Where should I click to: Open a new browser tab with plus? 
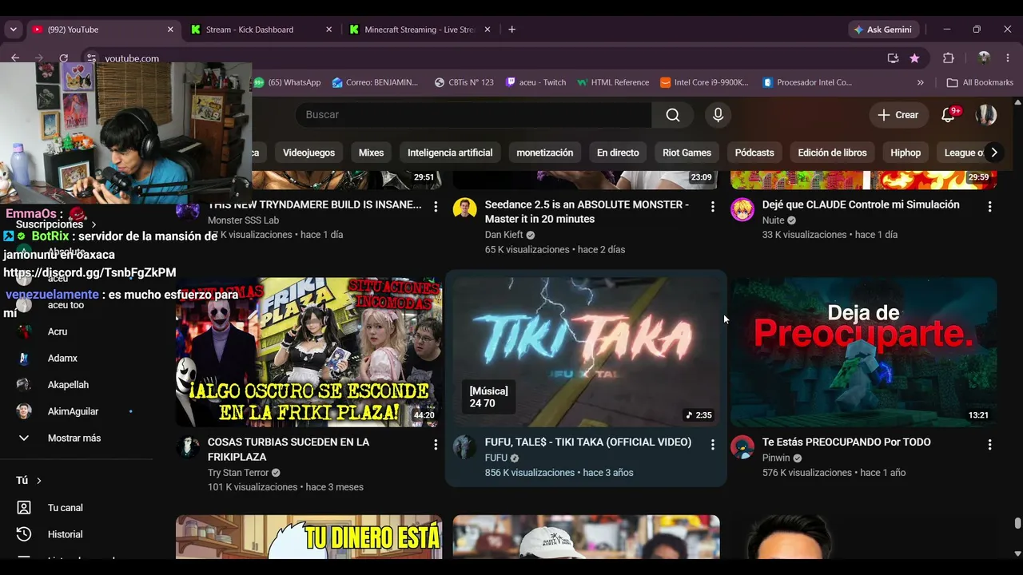pyautogui.click(x=511, y=30)
